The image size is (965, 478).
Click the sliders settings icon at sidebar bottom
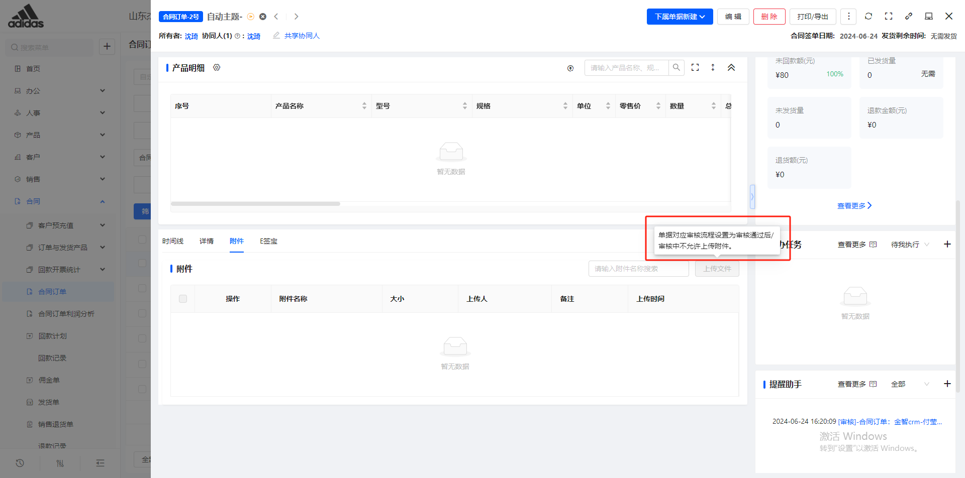coord(60,463)
